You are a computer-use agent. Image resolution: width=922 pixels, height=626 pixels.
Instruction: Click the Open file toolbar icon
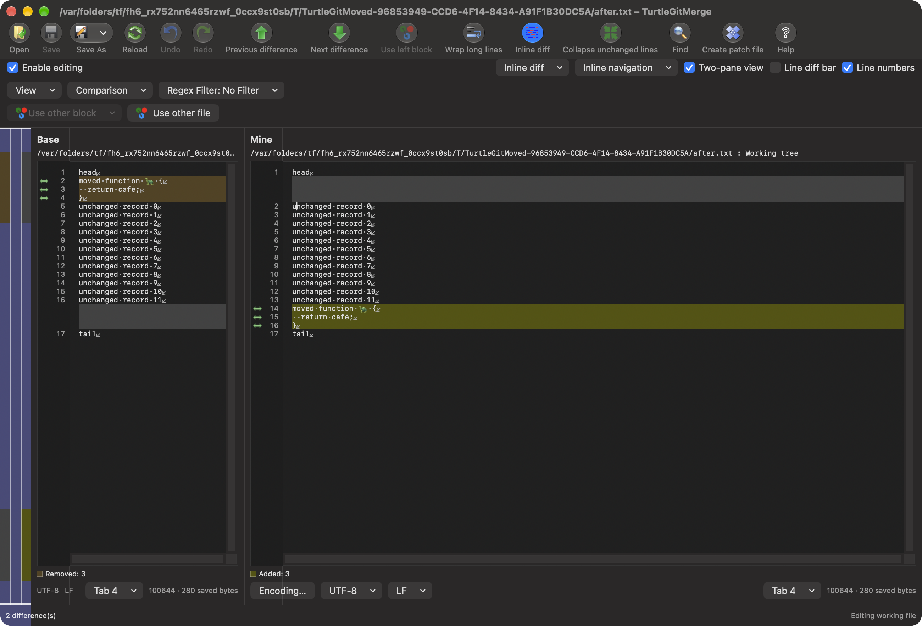pyautogui.click(x=19, y=33)
